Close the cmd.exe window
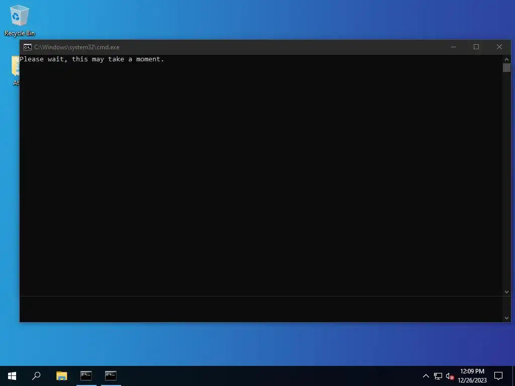Screen dimensions: 515x386 point(499,47)
